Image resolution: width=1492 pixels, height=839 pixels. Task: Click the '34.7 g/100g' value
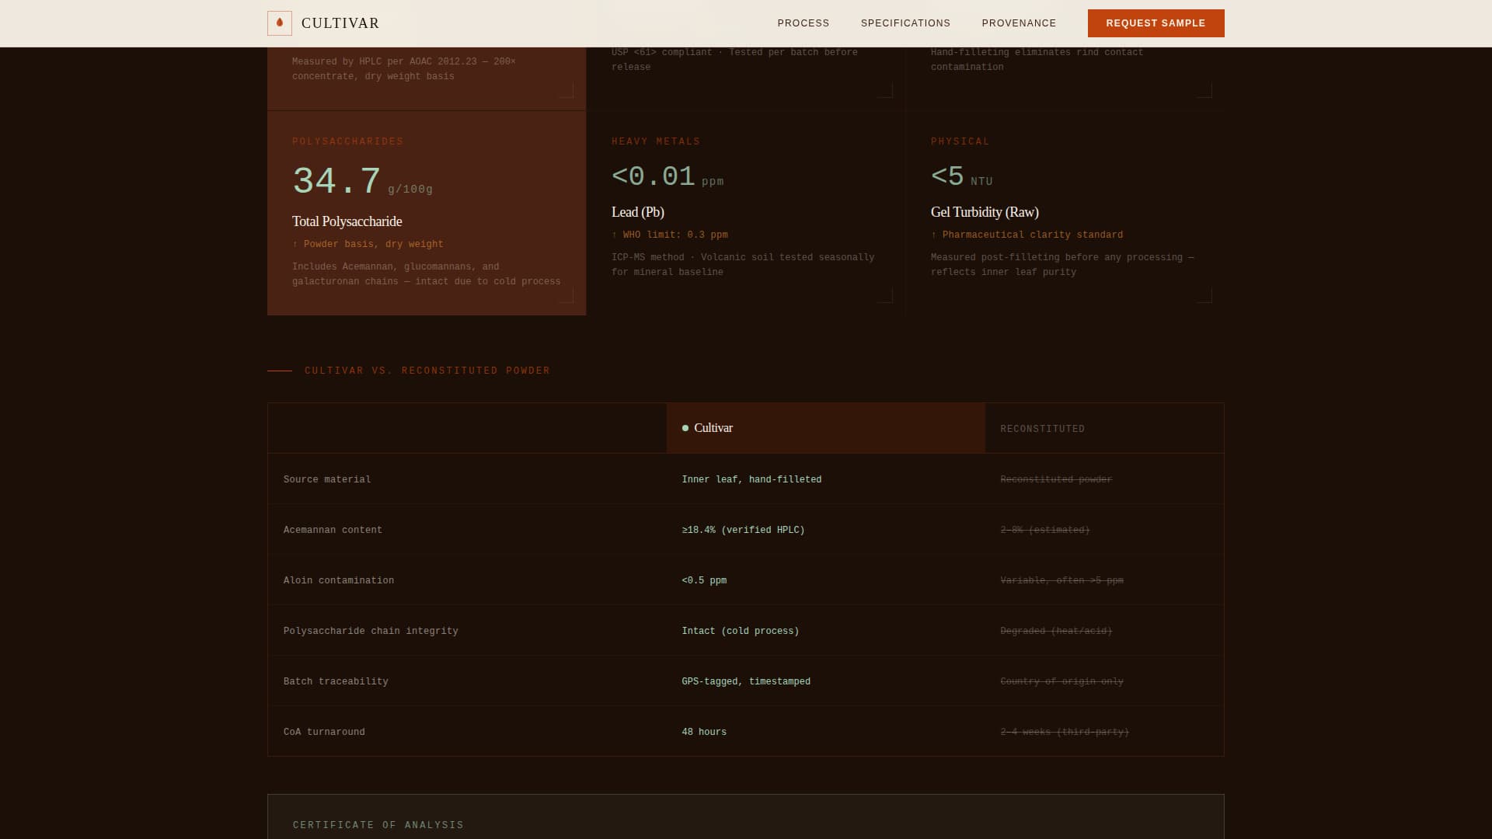[362, 182]
